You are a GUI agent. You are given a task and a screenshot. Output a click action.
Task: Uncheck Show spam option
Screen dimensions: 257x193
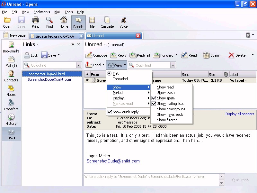pos(166,98)
